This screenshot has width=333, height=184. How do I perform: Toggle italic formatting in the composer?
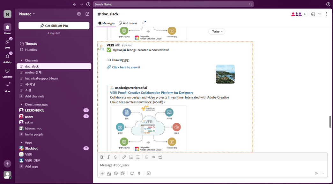point(108,157)
